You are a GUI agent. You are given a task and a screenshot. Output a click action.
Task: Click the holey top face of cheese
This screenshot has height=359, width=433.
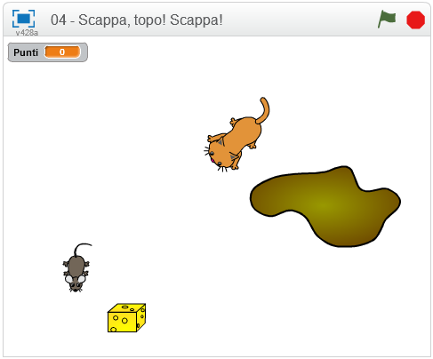[127, 308]
